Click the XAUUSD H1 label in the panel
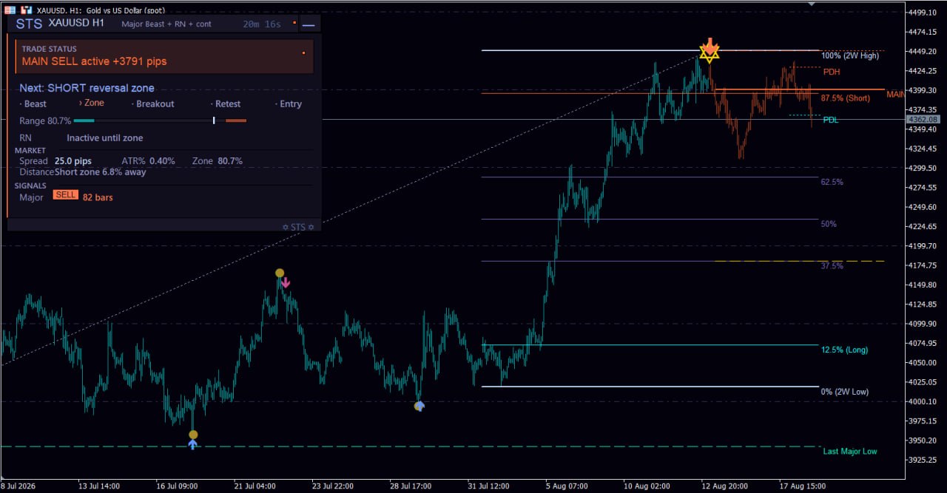Viewport: 947px width, 493px height. click(75, 23)
